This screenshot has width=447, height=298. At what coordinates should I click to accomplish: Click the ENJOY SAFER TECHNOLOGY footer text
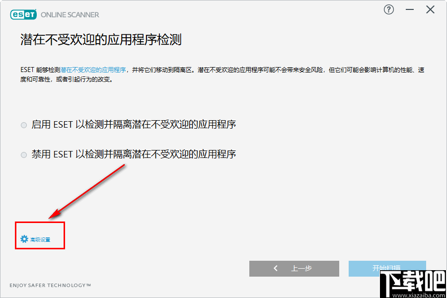[x=50, y=285]
